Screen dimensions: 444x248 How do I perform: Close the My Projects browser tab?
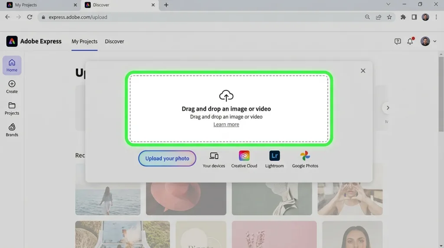(75, 5)
